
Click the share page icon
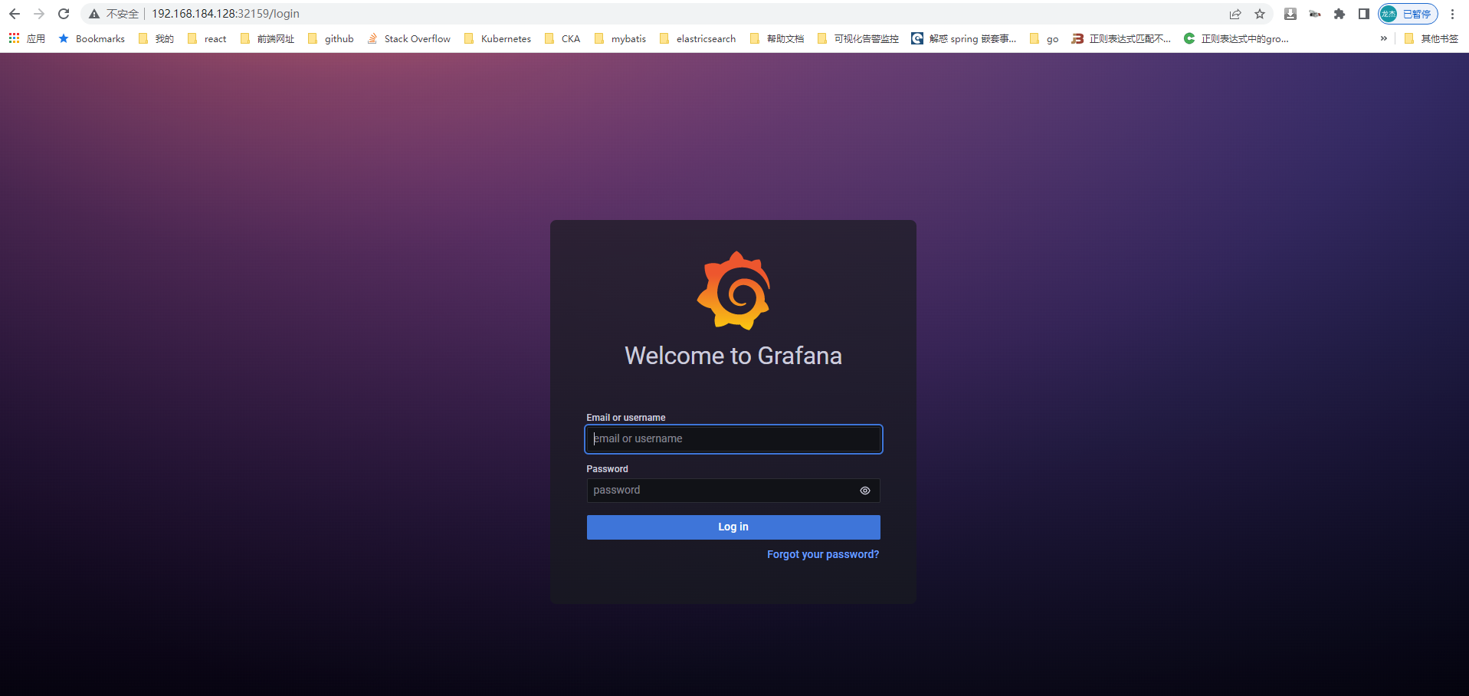pyautogui.click(x=1235, y=14)
